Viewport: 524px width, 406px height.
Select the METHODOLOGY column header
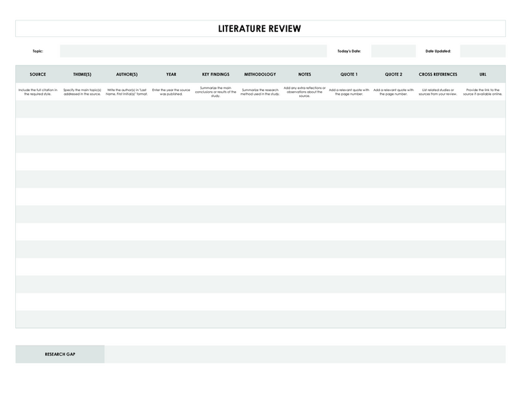[260, 74]
